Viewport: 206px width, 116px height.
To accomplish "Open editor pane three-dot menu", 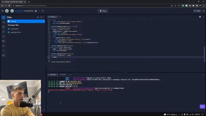I will (203, 17).
